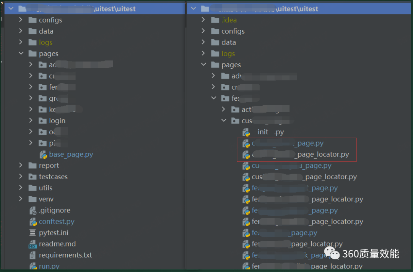
Task: Expand the report folder
Action: (x=21, y=165)
